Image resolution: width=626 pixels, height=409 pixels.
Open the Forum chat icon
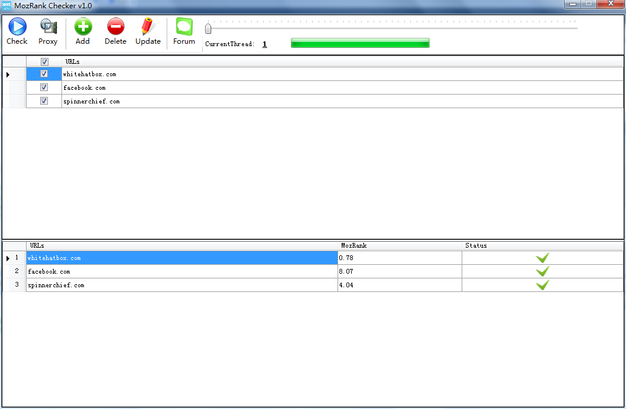tap(184, 27)
